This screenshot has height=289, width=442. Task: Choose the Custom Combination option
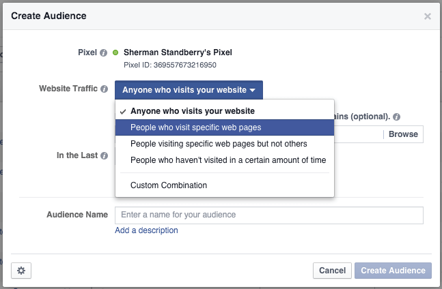coord(169,185)
